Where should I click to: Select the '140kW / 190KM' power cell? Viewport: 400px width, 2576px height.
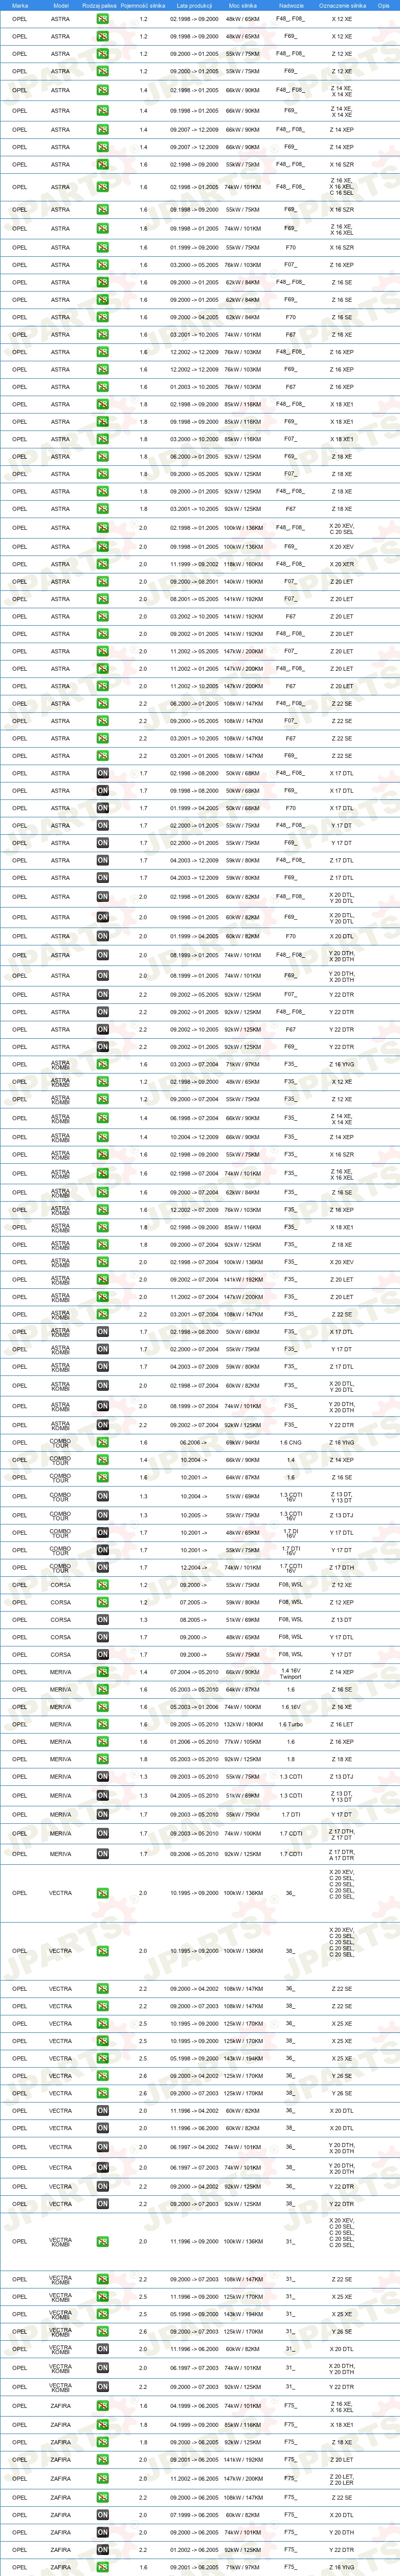point(242,581)
